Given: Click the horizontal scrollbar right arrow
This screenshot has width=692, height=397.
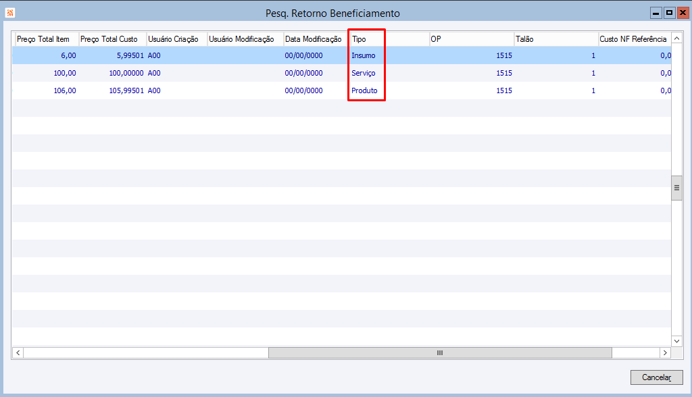Looking at the screenshot, I should [x=665, y=352].
